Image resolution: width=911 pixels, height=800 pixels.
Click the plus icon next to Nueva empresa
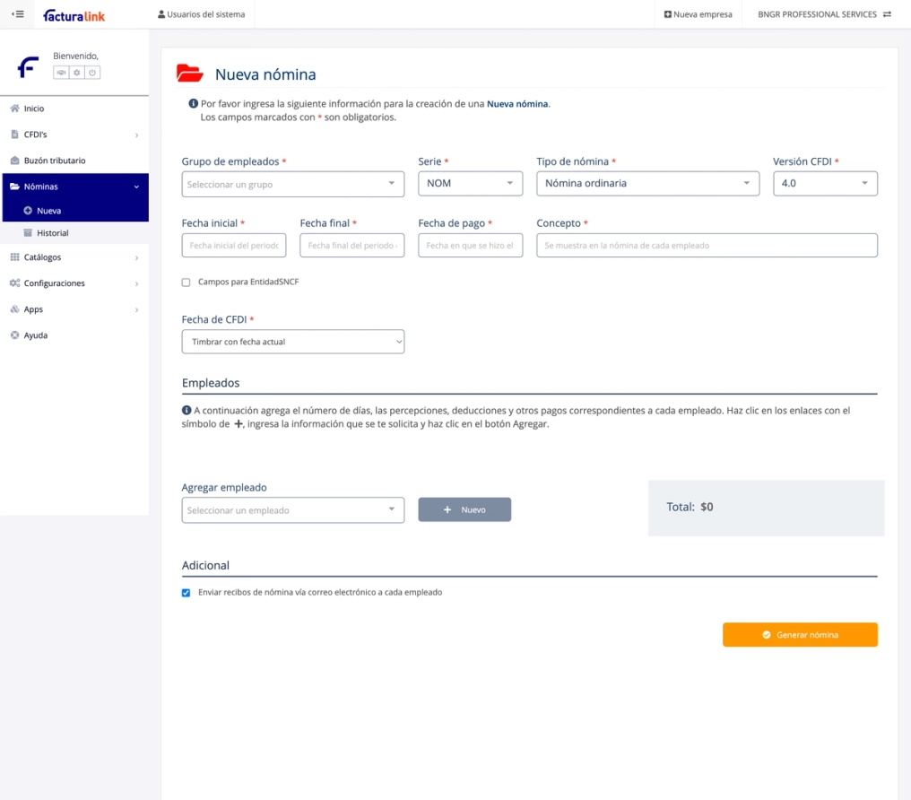click(668, 14)
